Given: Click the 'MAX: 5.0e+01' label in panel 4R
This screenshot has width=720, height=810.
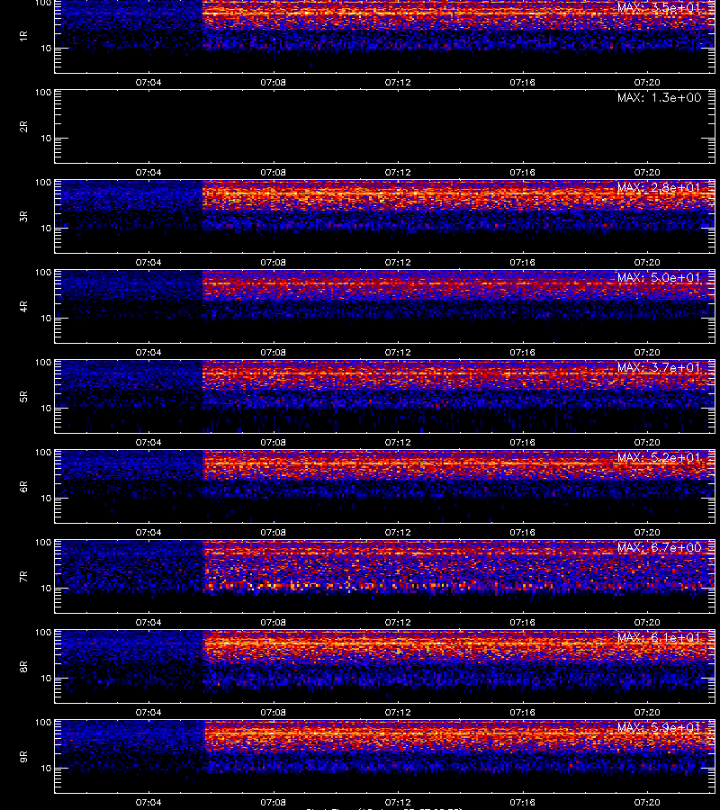Looking at the screenshot, I should [659, 277].
